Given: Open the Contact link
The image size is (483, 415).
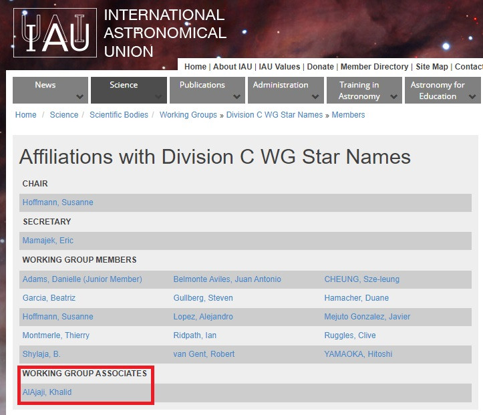Looking at the screenshot, I should (x=469, y=67).
